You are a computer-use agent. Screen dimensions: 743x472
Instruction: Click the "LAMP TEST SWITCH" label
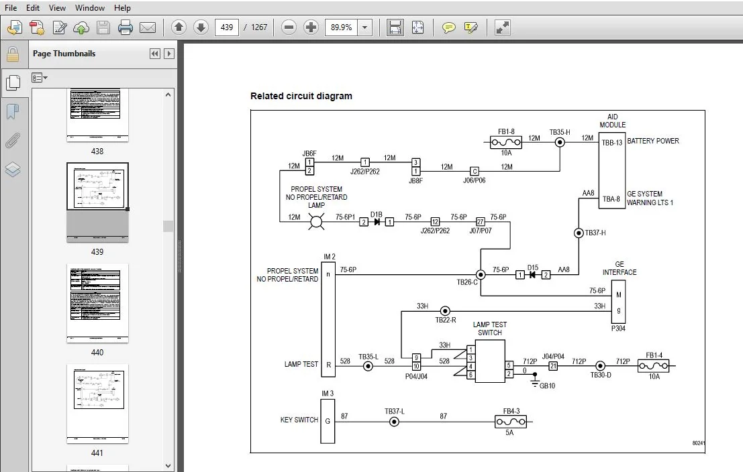click(x=489, y=329)
